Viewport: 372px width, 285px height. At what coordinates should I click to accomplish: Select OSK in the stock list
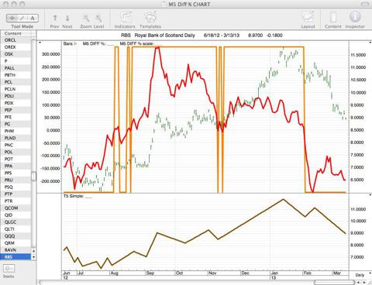pos(15,54)
